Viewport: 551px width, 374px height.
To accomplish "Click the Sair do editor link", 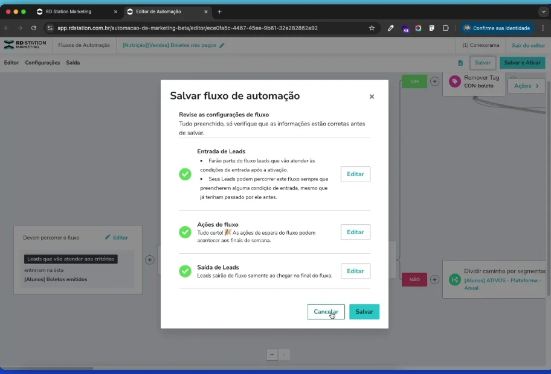I will tap(528, 45).
